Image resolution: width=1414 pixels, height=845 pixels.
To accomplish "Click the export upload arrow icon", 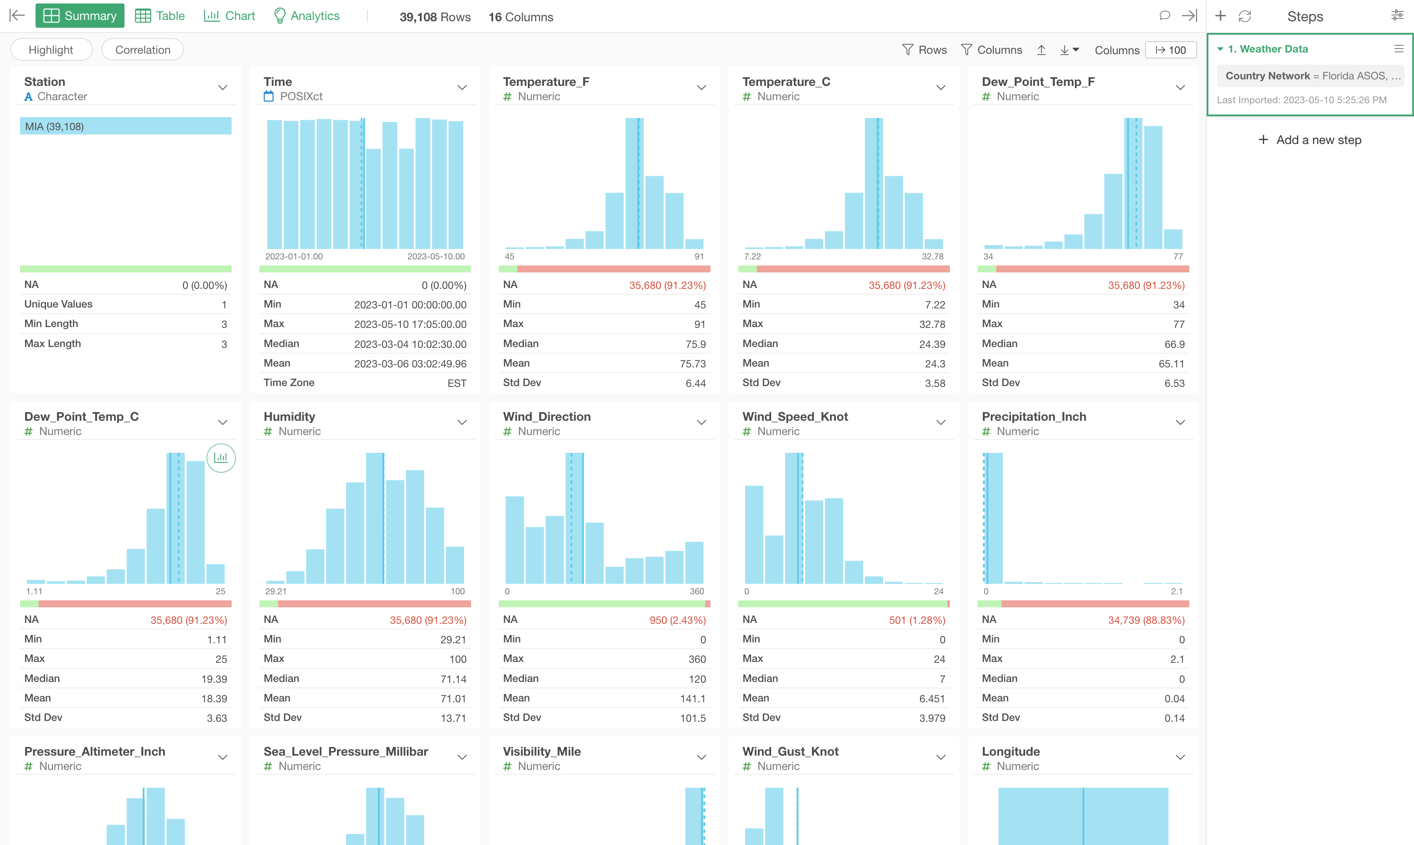I will tap(1041, 50).
